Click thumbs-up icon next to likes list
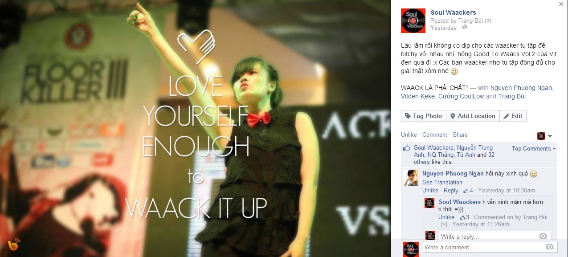This screenshot has height=257, width=568. [x=406, y=148]
